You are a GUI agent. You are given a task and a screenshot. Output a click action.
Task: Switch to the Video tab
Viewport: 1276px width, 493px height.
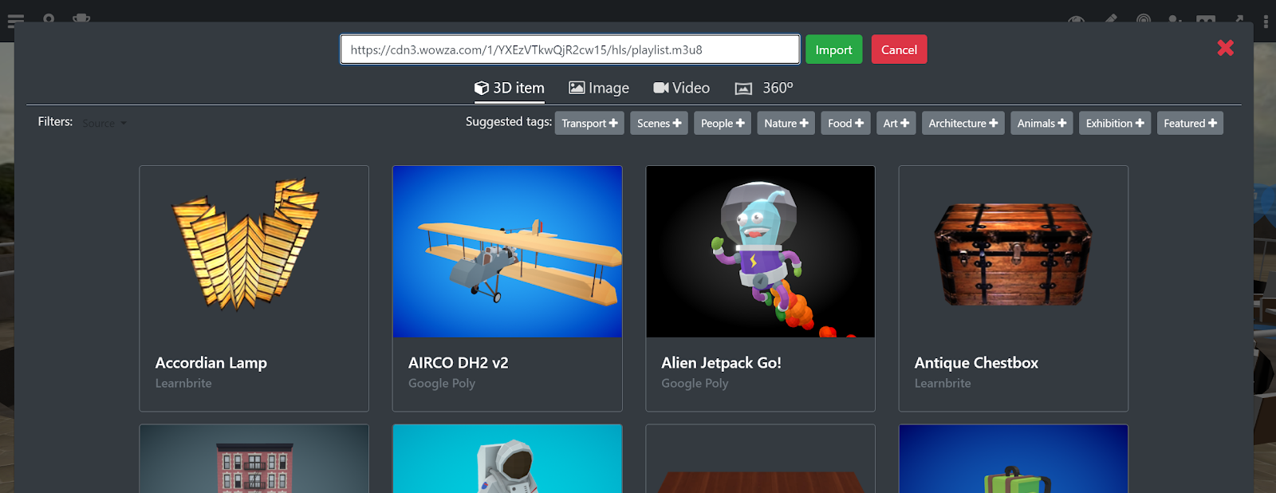tap(682, 88)
